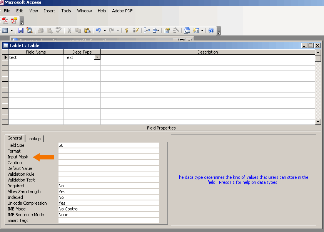Screen dimensions: 324x232
Task: Run the Spelling check icon
Action: click(x=58, y=30)
